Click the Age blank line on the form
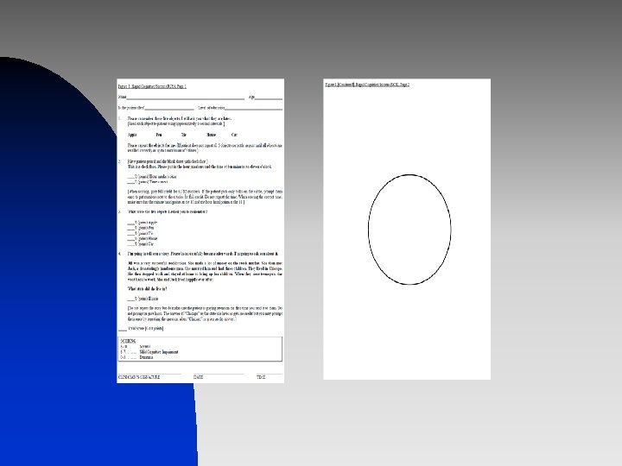Viewport: 622px width, 466px height. point(269,97)
